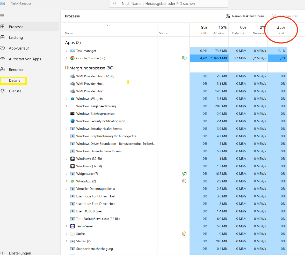Click the TeamViewer process icon
Viewport: 305px width, 255px height.
pyautogui.click(x=72, y=226)
